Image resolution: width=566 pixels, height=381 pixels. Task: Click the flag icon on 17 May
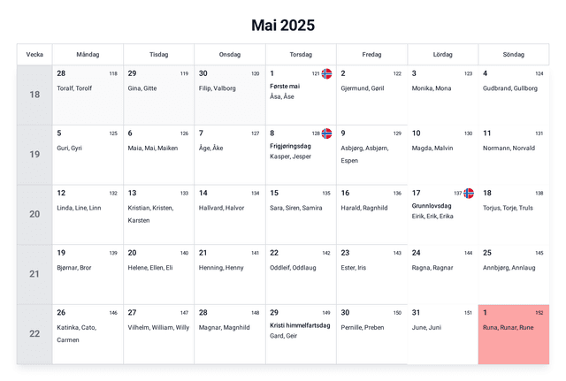[469, 193]
